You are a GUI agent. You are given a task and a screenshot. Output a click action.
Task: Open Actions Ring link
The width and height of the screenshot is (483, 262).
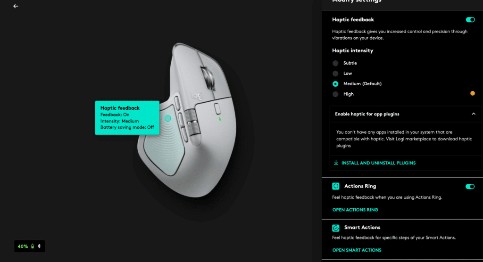pos(355,210)
